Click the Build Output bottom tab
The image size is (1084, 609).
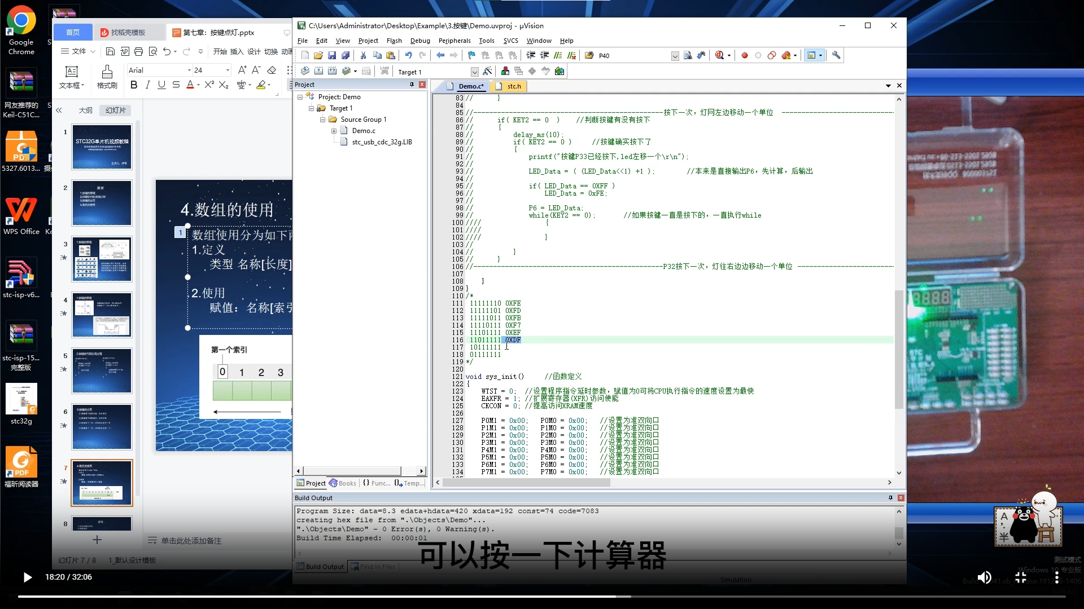(x=320, y=567)
